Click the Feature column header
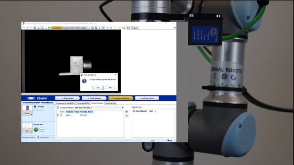 [x=69, y=112]
